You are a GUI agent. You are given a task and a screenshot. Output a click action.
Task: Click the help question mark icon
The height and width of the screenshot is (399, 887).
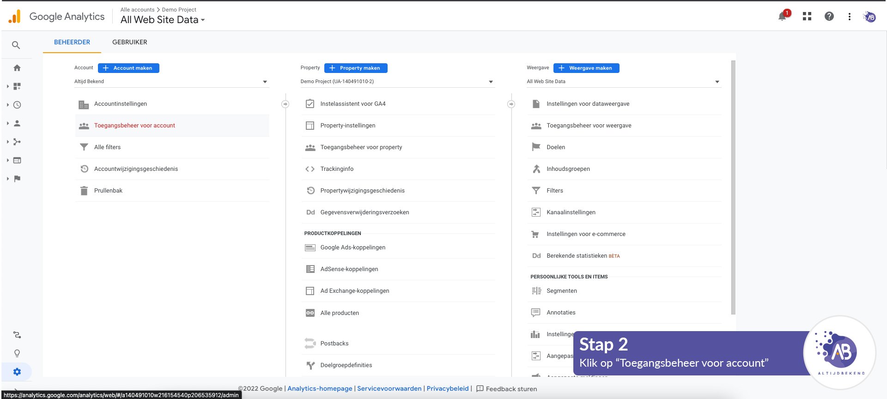[829, 17]
